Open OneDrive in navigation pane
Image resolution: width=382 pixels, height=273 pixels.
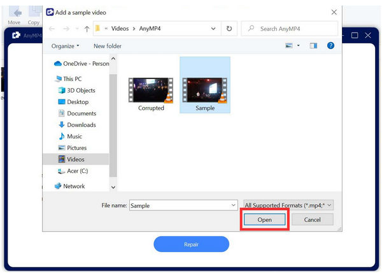tap(81, 63)
